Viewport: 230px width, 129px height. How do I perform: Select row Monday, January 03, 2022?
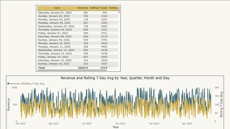click(78, 19)
